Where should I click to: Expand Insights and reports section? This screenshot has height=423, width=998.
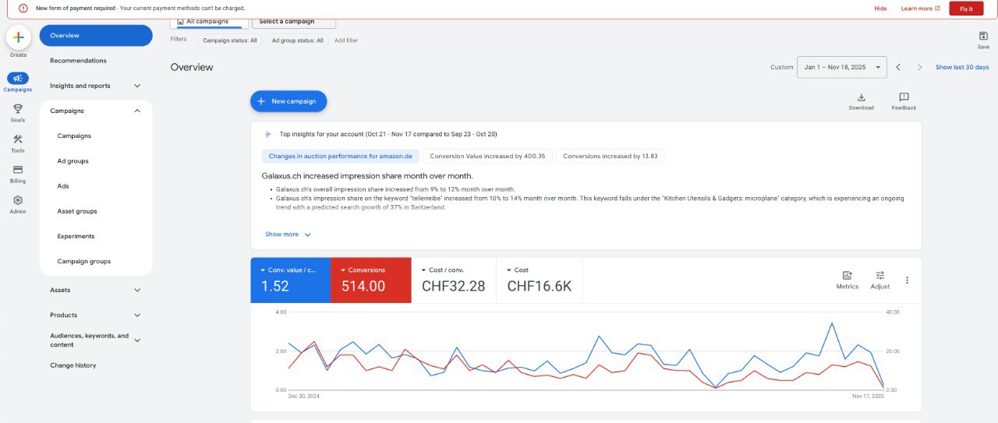click(137, 86)
